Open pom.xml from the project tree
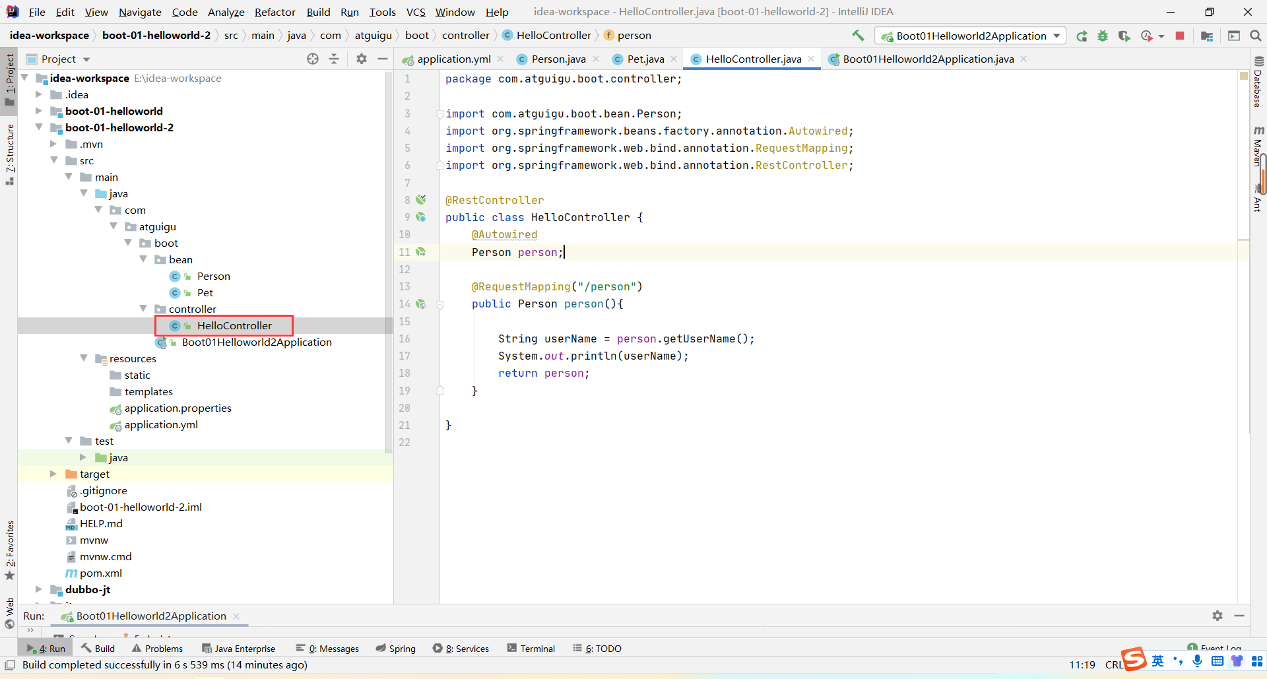This screenshot has height=679, width=1267. click(x=100, y=573)
